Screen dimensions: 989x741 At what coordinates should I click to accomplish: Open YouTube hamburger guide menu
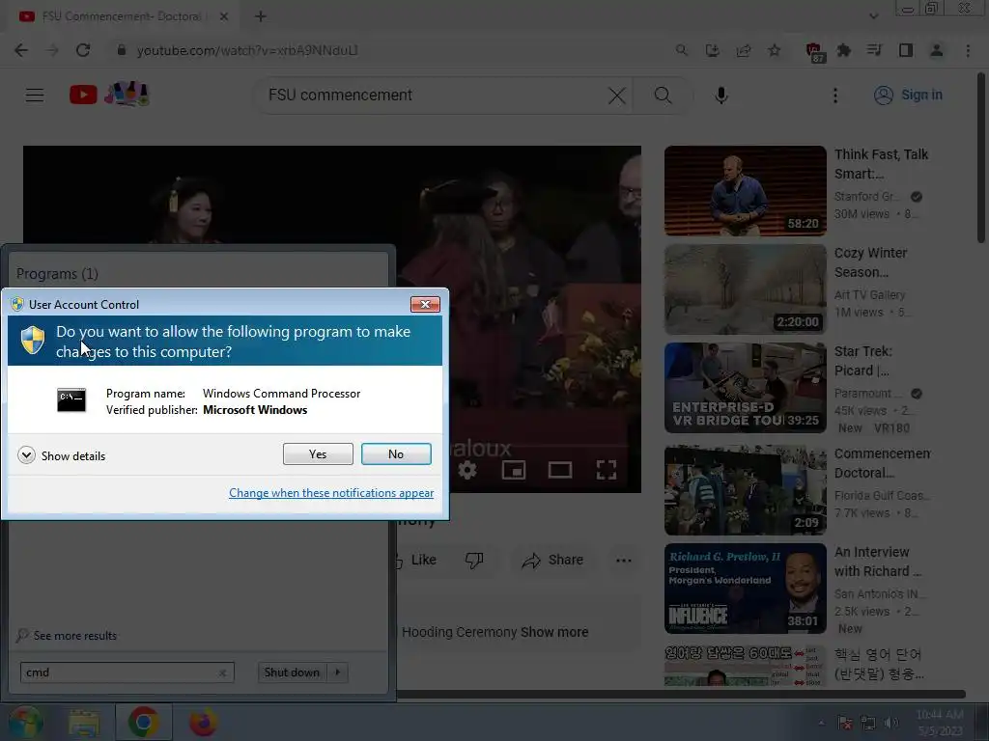pyautogui.click(x=35, y=96)
